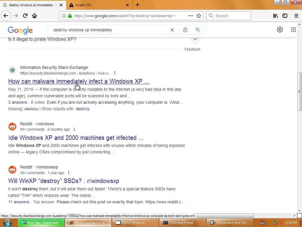The height and width of the screenshot is (227, 302).
Task: Click the Google search magnifier button
Action: click(198, 30)
